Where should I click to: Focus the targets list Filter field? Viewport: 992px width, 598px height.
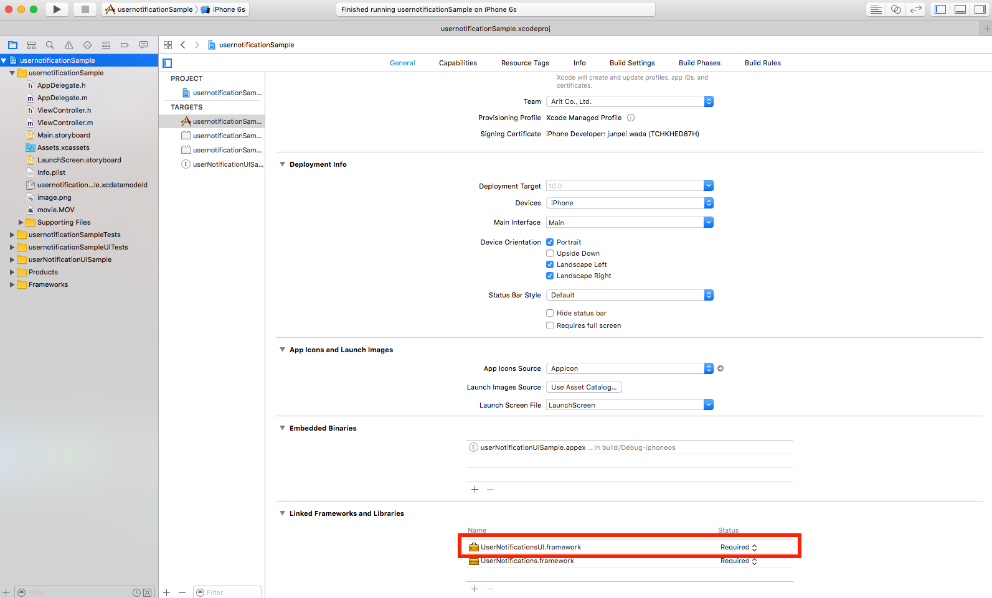point(227,592)
